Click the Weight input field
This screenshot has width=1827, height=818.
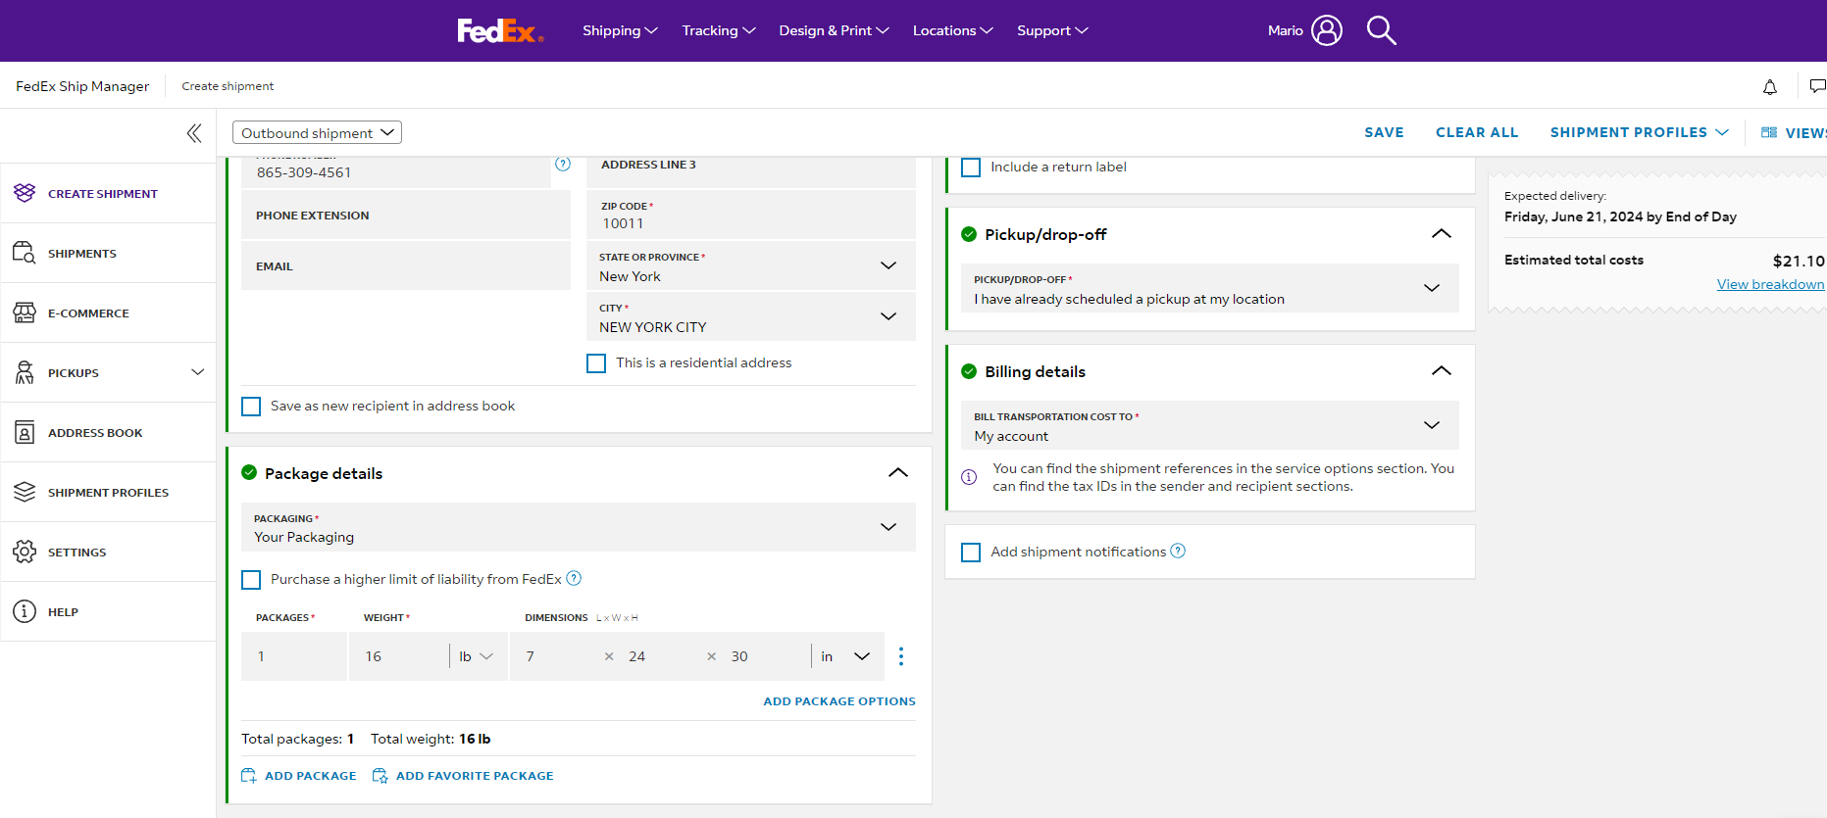point(399,656)
